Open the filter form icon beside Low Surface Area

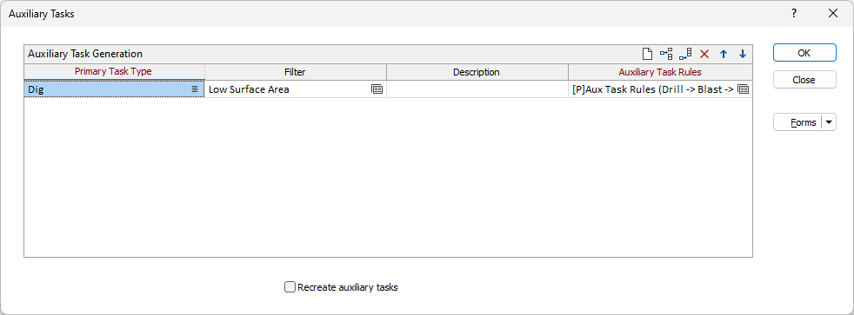(x=377, y=89)
